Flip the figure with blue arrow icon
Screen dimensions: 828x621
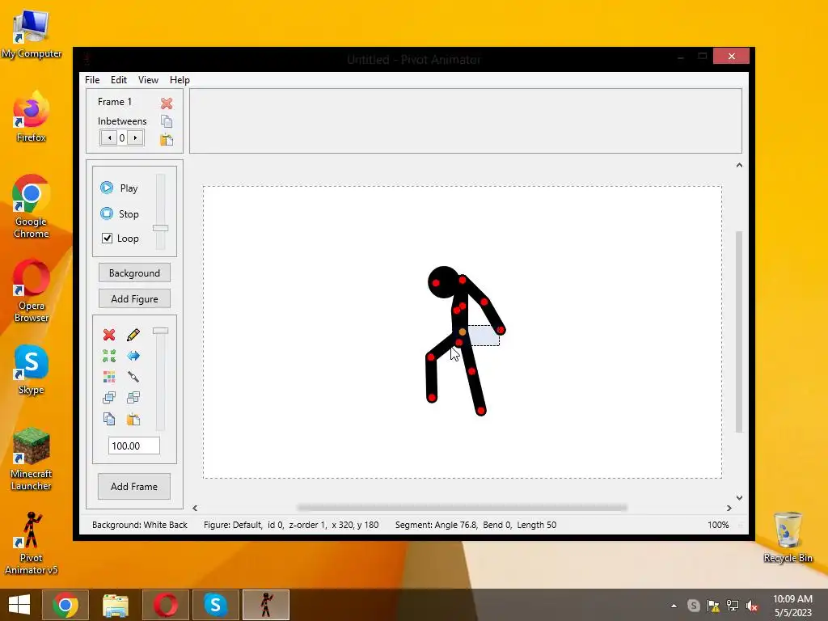point(133,356)
